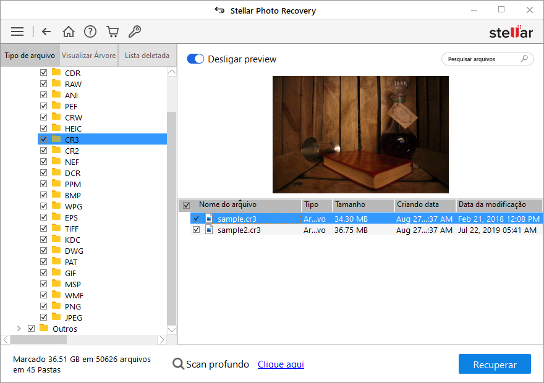
Task: Click the key activation icon
Action: click(x=135, y=32)
